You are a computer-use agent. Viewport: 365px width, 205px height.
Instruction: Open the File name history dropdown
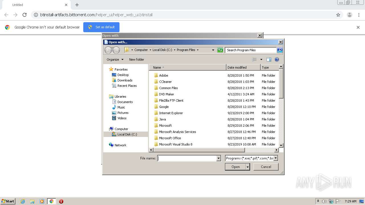(219, 158)
